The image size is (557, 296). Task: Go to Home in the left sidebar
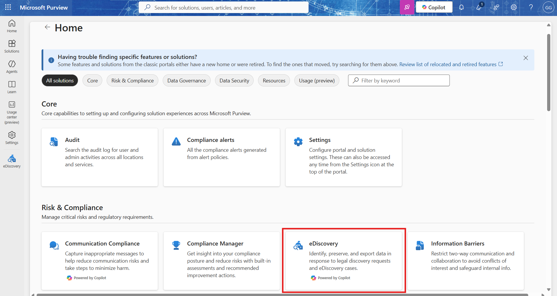[12, 26]
